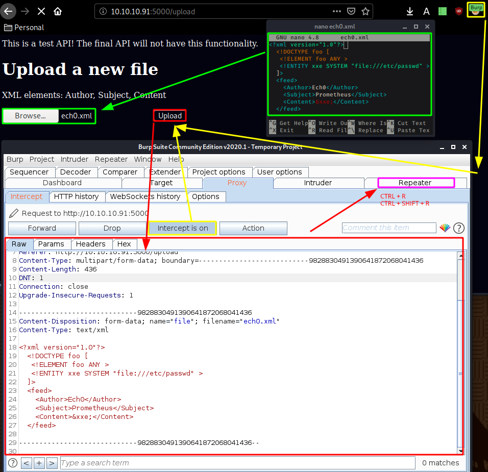
Task: Click the green square extension icon
Action: pos(443,12)
